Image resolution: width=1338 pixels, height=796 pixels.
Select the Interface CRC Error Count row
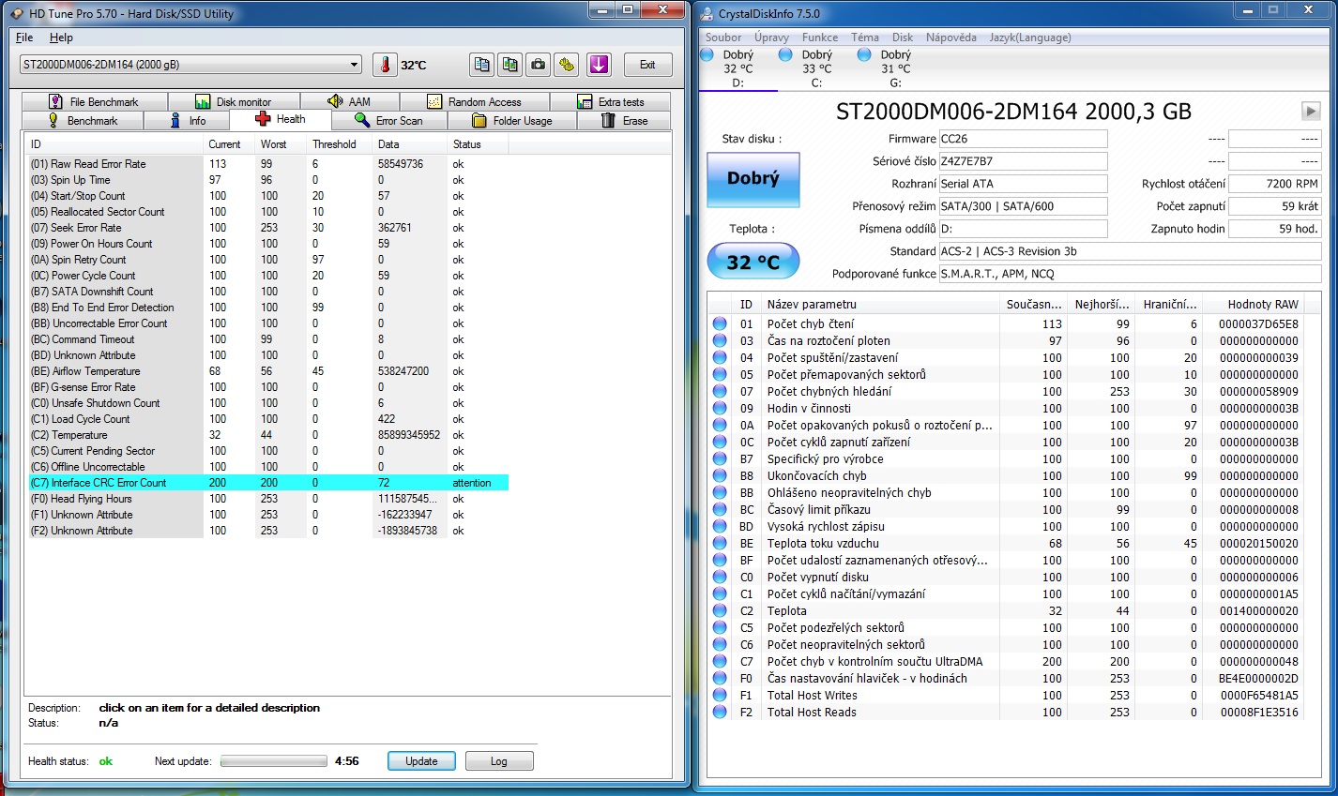pyautogui.click(x=267, y=483)
